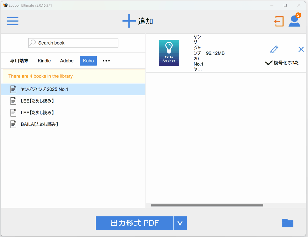
Task: Click the 追加 add label
Action: pyautogui.click(x=145, y=21)
